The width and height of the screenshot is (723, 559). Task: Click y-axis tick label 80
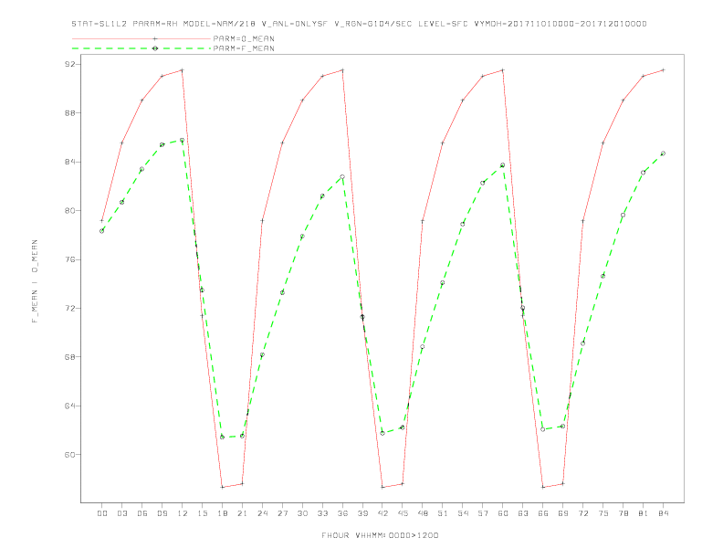click(69, 211)
